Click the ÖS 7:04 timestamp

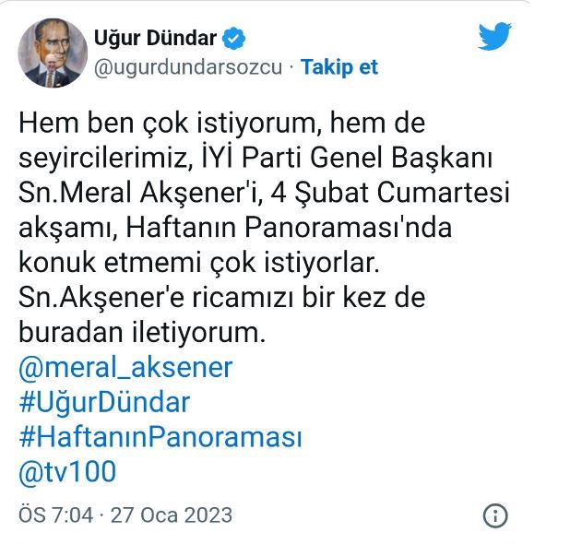[55, 515]
